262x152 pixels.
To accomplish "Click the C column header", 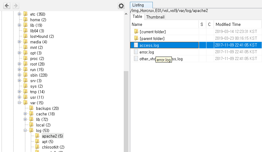I will [x=210, y=24].
